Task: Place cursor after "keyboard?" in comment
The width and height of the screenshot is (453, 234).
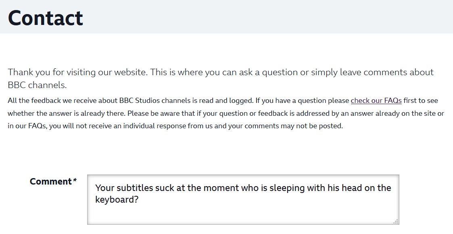Action: point(139,199)
